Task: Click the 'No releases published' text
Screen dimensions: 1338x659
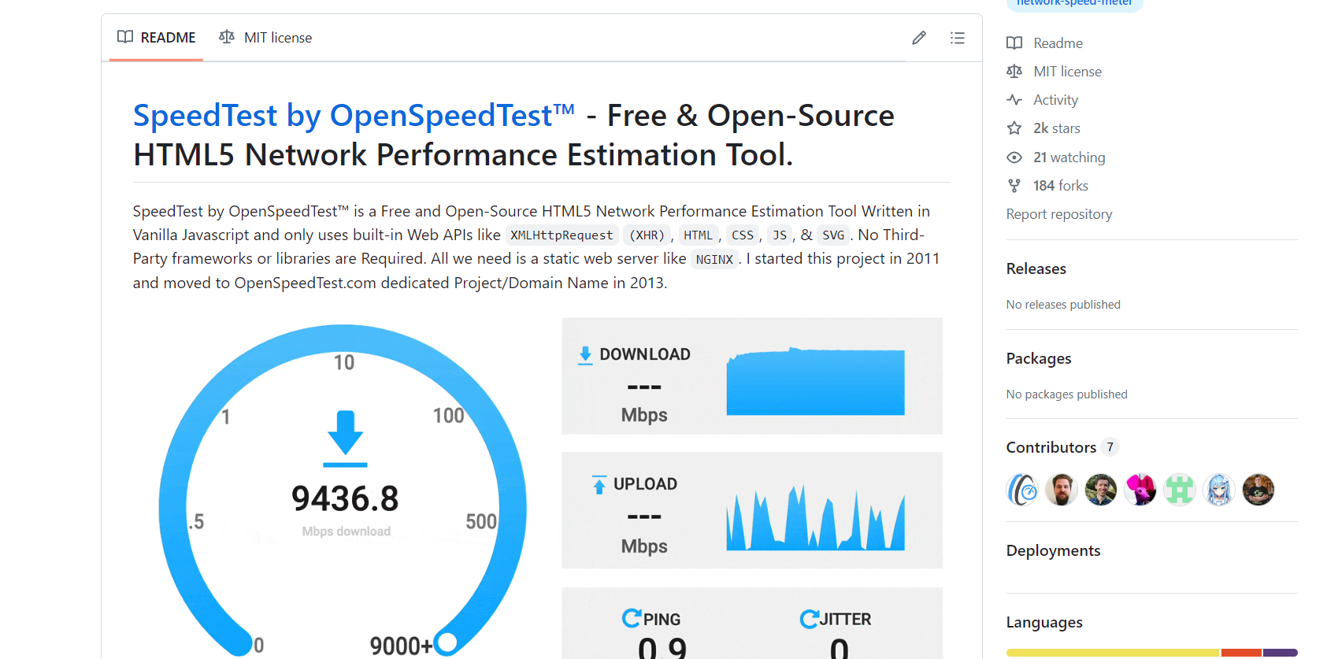Action: coord(1063,305)
